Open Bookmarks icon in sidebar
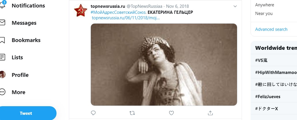The height and width of the screenshot is (120, 297). click(2, 40)
